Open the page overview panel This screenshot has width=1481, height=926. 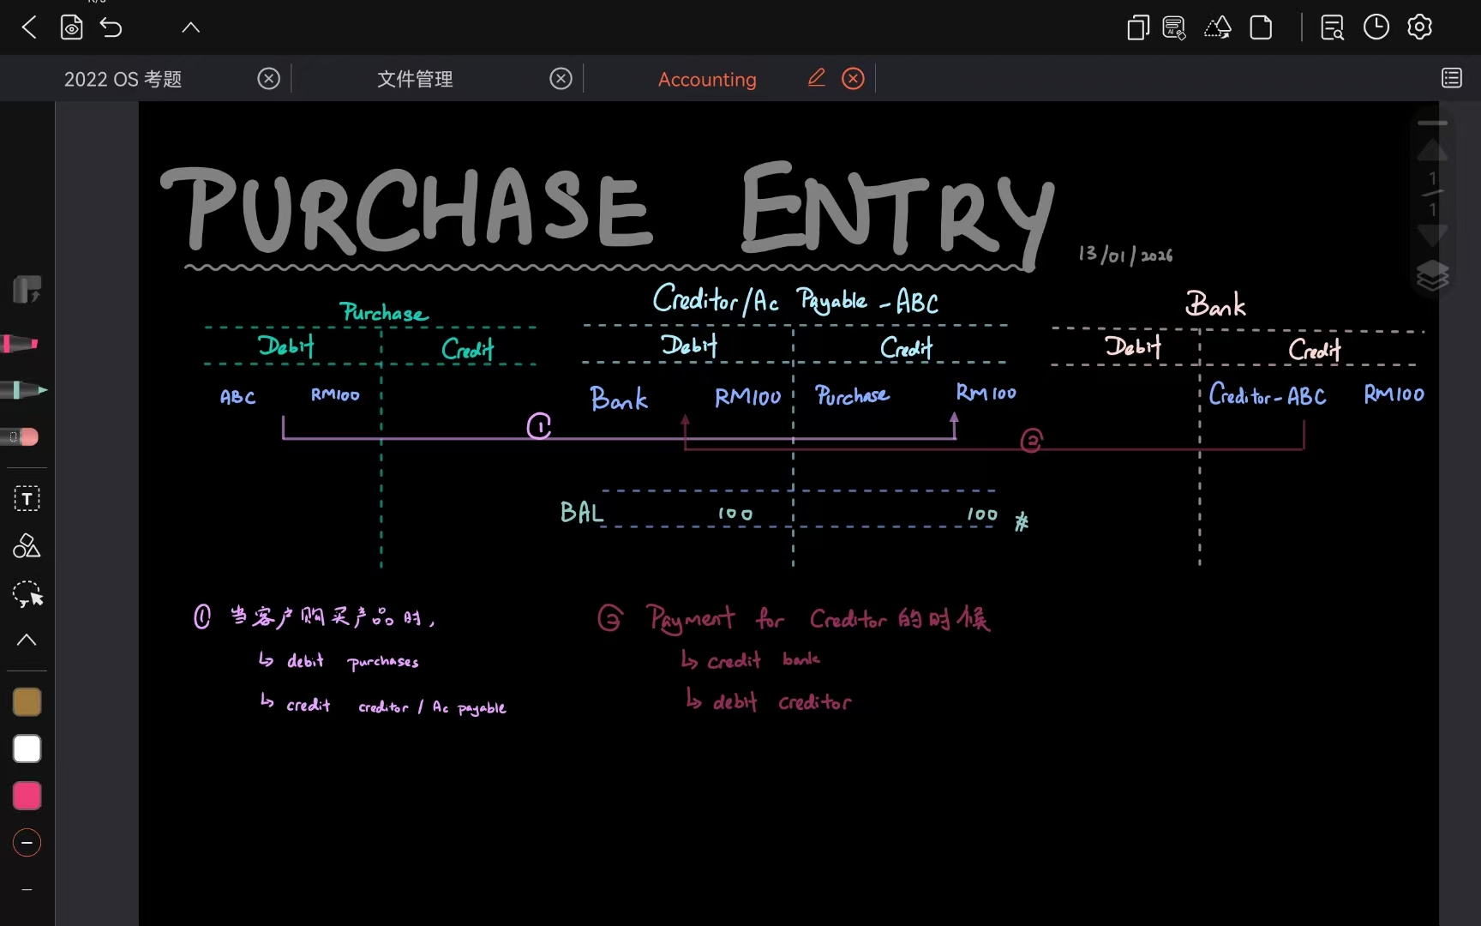1452,77
